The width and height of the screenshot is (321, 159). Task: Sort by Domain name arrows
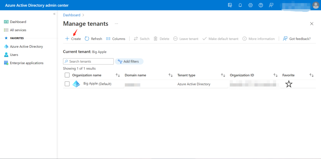point(171,75)
